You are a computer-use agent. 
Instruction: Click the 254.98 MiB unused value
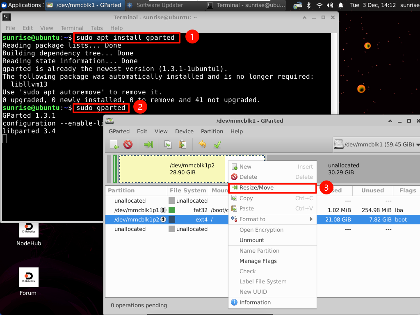point(377,210)
